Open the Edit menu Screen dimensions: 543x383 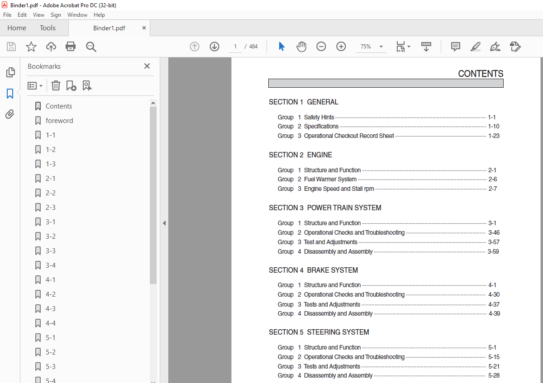(x=22, y=15)
